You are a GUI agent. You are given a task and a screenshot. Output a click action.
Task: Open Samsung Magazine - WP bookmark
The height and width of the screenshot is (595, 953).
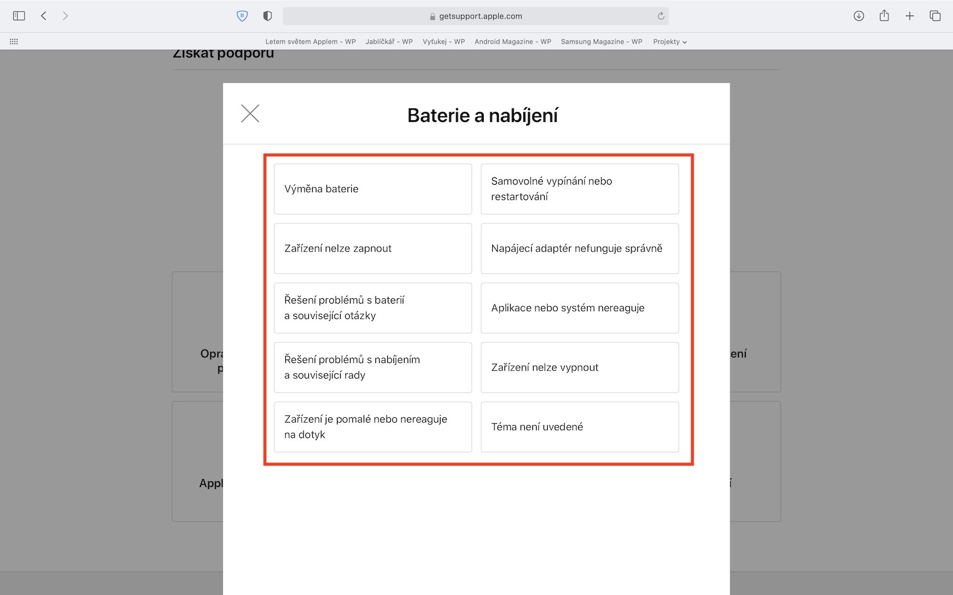[x=602, y=42]
